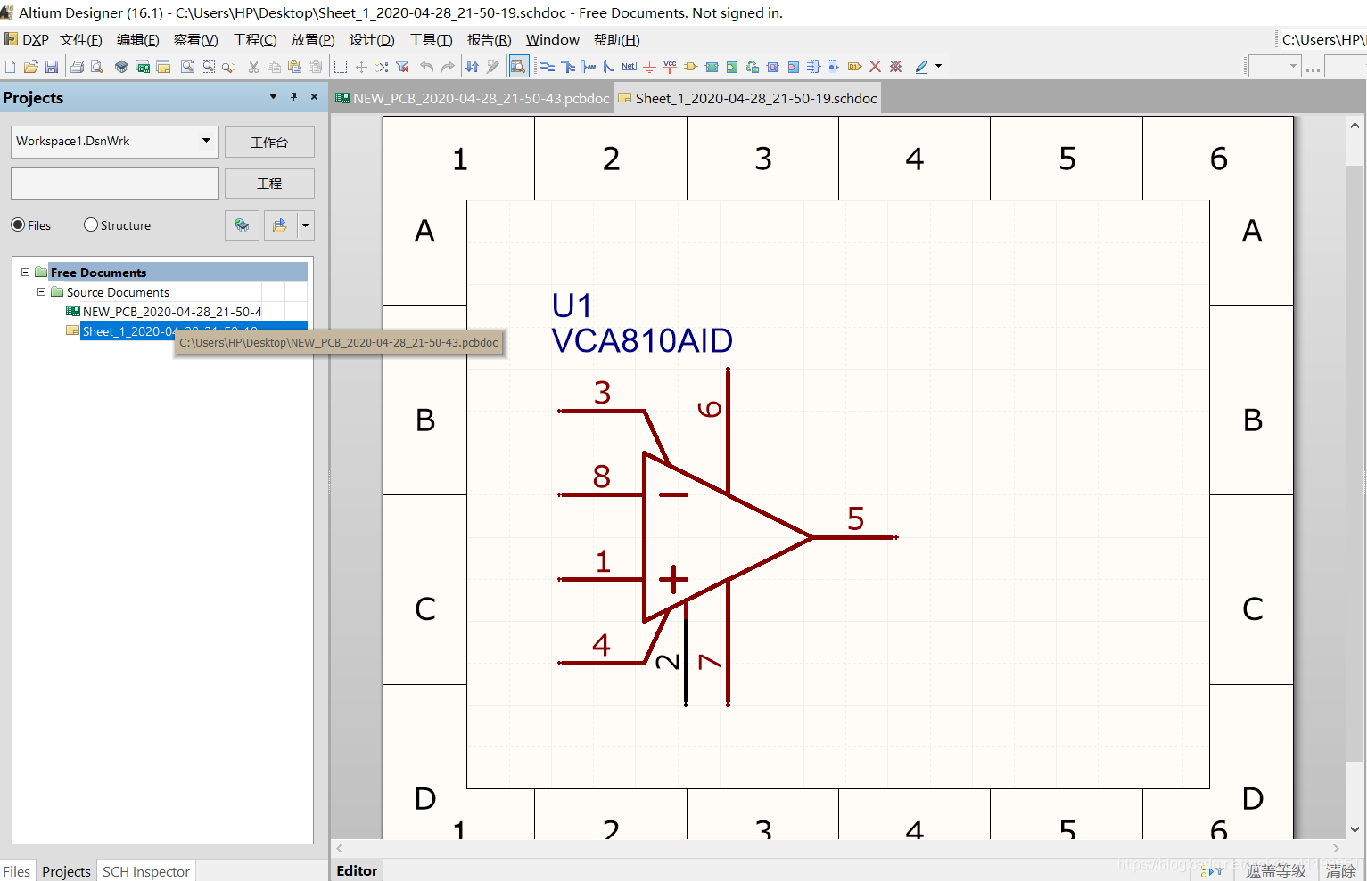Open a file with the folder icon

pos(31,67)
